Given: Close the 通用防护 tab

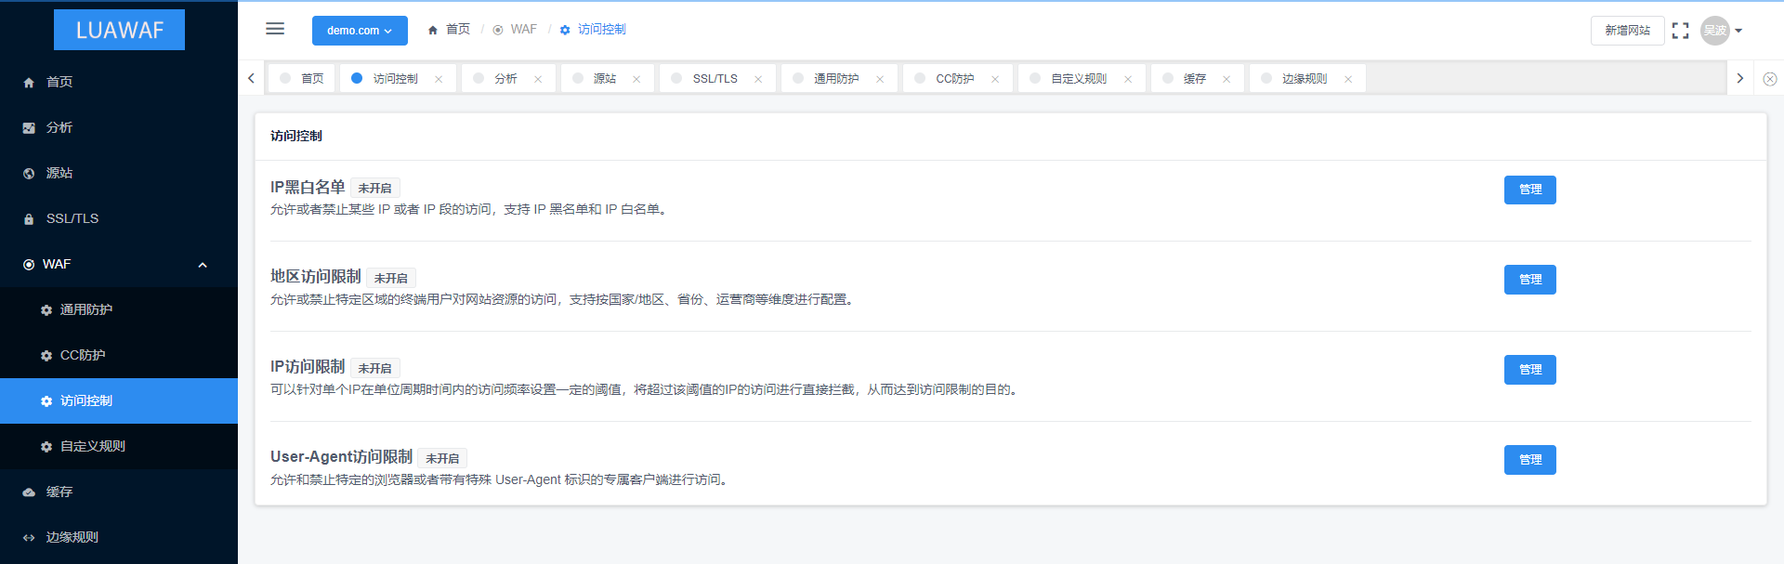Looking at the screenshot, I should [x=880, y=79].
